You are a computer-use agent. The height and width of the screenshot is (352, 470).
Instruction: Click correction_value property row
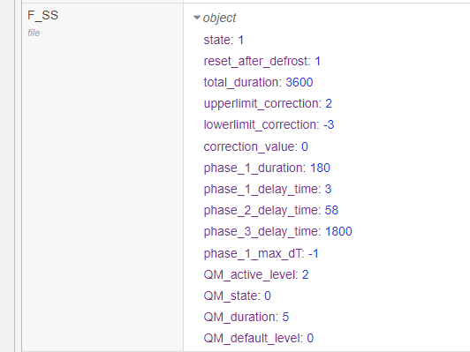[255, 146]
